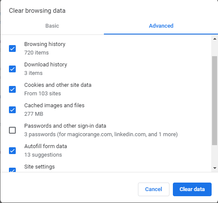218x203 pixels.
Task: Click the vertical scrollbar thumb
Action: coord(215,100)
